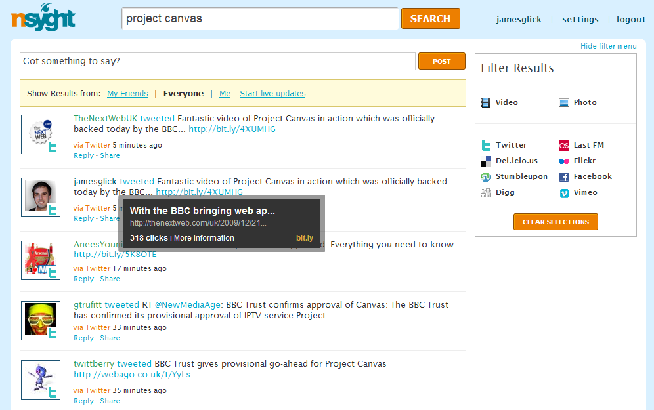Image resolution: width=654 pixels, height=410 pixels.
Task: Share twittberry tweet
Action: 110,401
